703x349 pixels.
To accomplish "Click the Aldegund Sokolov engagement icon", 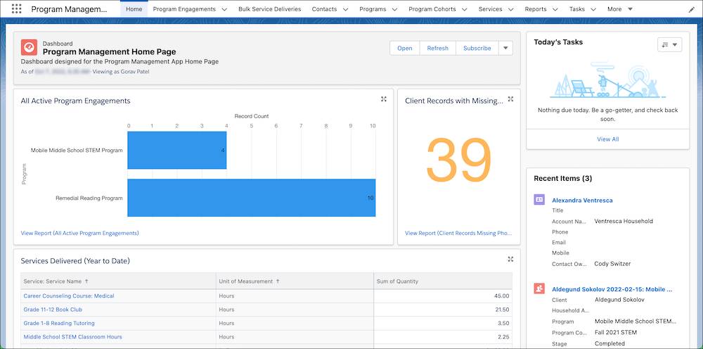I will click(539, 288).
